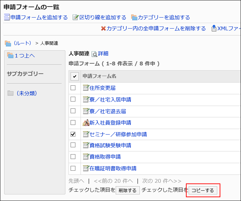Click the gray folder icon of (未分類)
241x201 pixels.
pos(10,93)
